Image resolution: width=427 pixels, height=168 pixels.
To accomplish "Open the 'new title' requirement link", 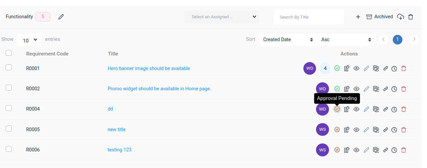I will [x=117, y=129].
